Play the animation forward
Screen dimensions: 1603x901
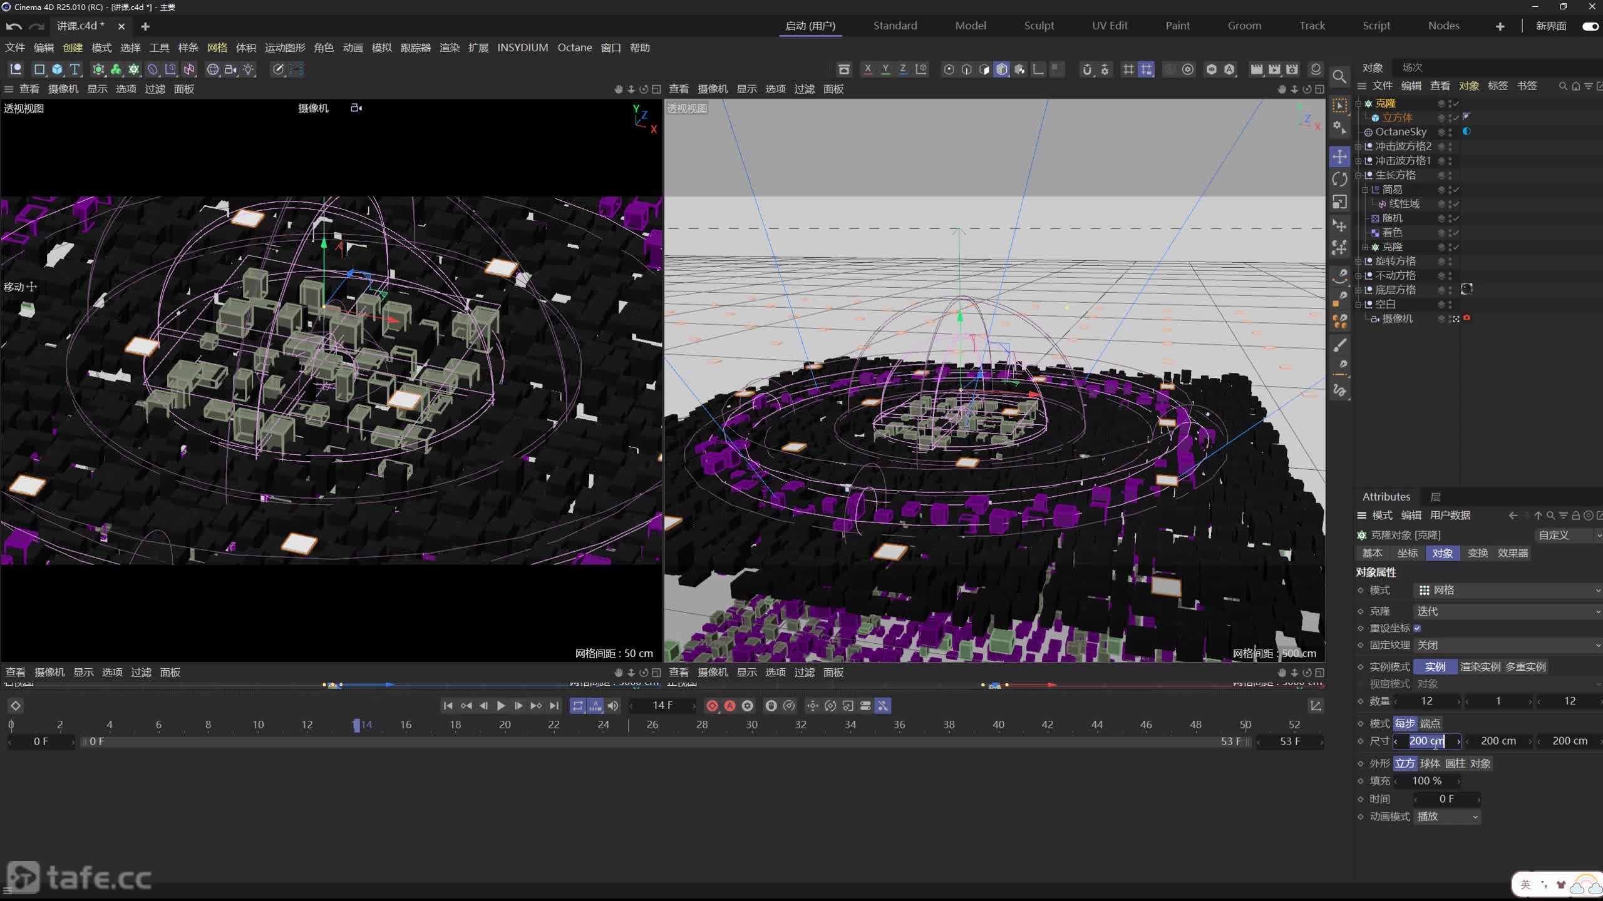(x=501, y=706)
